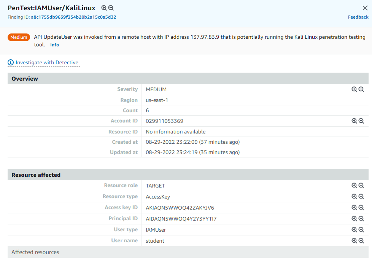Screen dimensions: 372x267
Task: Select Principal ID value AIDAQN5WWOQ4Y2Y3YYTI7
Action: click(x=181, y=219)
